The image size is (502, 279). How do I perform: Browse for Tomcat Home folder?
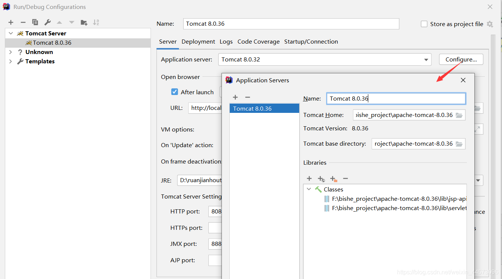pos(459,115)
